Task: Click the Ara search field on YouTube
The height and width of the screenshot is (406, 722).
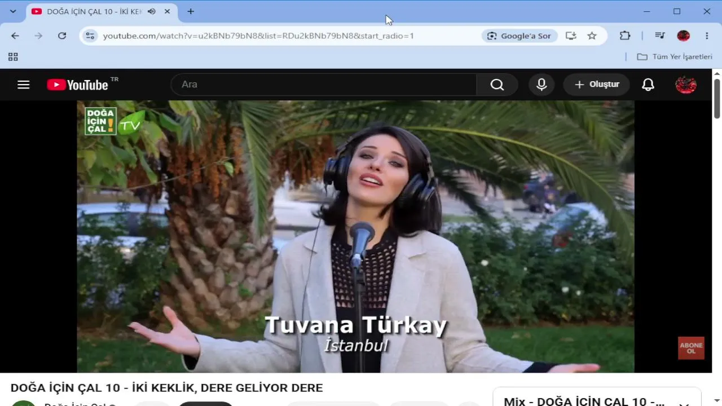Action: point(324,85)
